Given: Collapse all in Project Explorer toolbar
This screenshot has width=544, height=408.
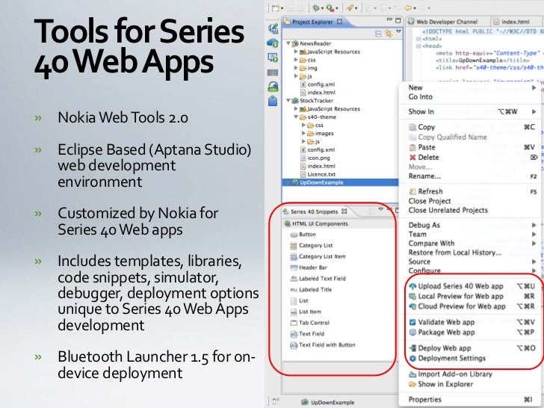Looking at the screenshot, I should (x=379, y=34).
